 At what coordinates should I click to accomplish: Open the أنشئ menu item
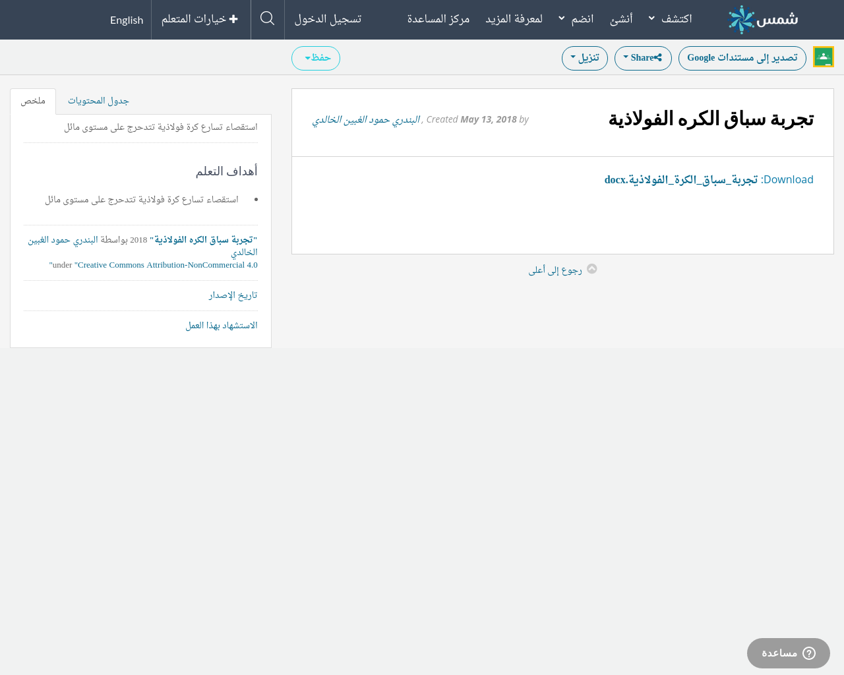pyautogui.click(x=621, y=18)
